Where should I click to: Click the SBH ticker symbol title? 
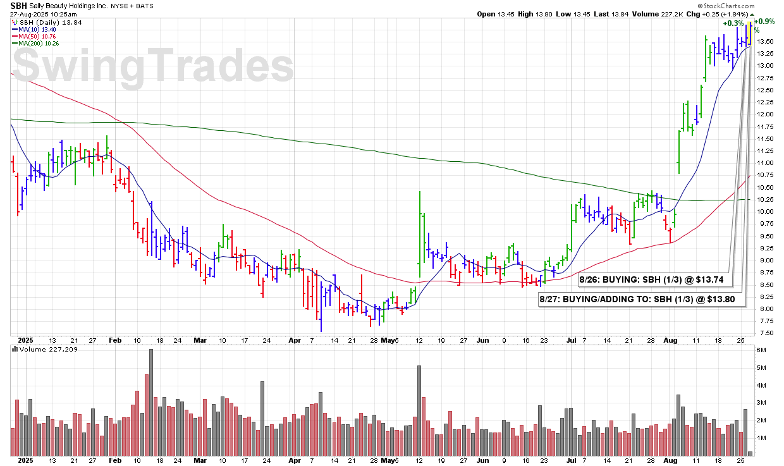click(19, 4)
